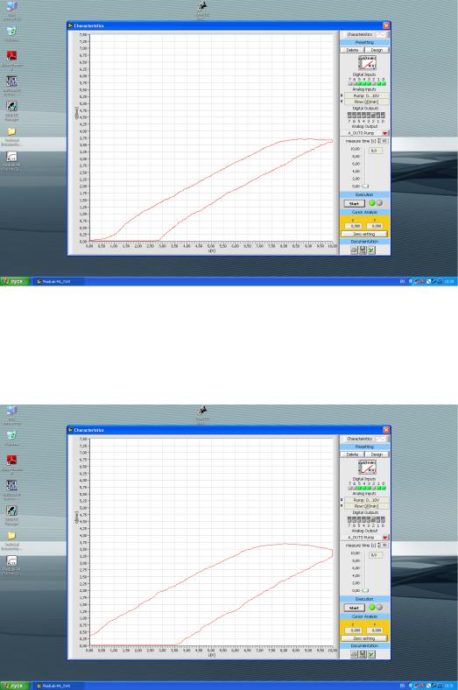458x690 pixels.
Task: Click analog output slider handle, lower window
Action: pyautogui.click(x=365, y=590)
